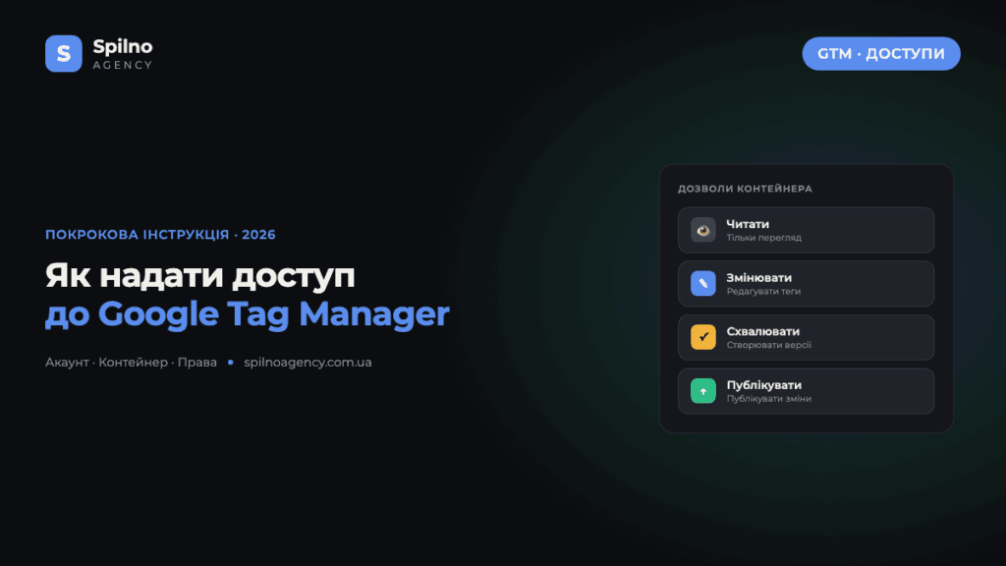
Task: Click the Spilno blue S logo icon
Action: (x=64, y=53)
